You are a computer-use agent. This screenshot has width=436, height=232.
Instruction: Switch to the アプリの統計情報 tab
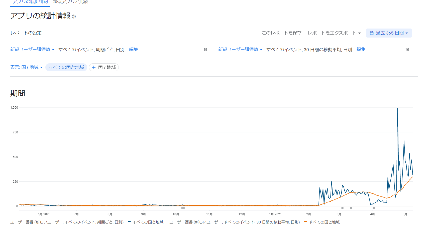[30, 2]
